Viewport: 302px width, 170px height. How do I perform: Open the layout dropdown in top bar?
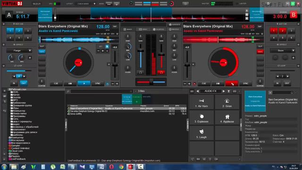86,4
